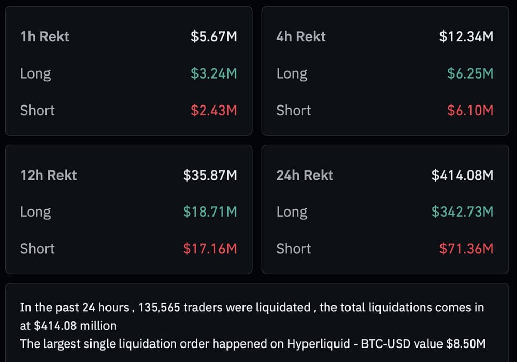This screenshot has width=517, height=362.
Task: Select the 4h Rekt total $12.34M
Action: (466, 37)
